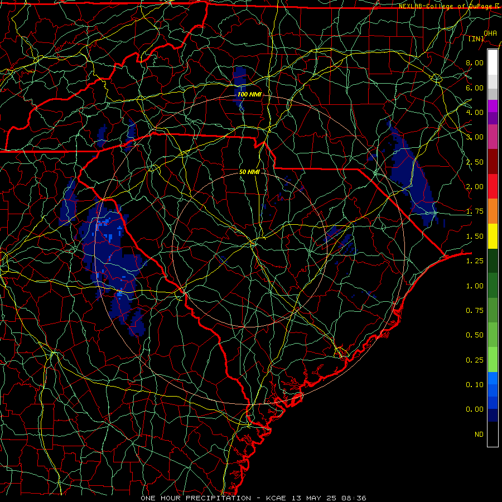Click the 4.00 legend value
Image resolution: width=502 pixels, height=502 pixels.
pyautogui.click(x=475, y=112)
